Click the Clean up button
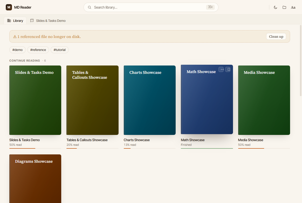This screenshot has width=302, height=203. point(276,36)
